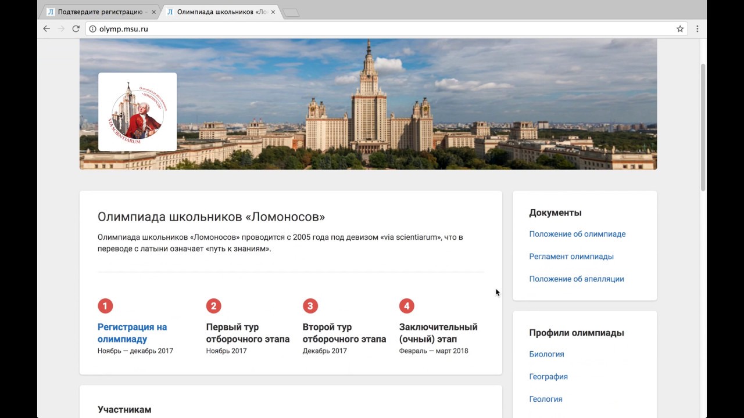The width and height of the screenshot is (744, 418).
Task: Click the Lomonosov olympiad logo
Action: (x=137, y=111)
